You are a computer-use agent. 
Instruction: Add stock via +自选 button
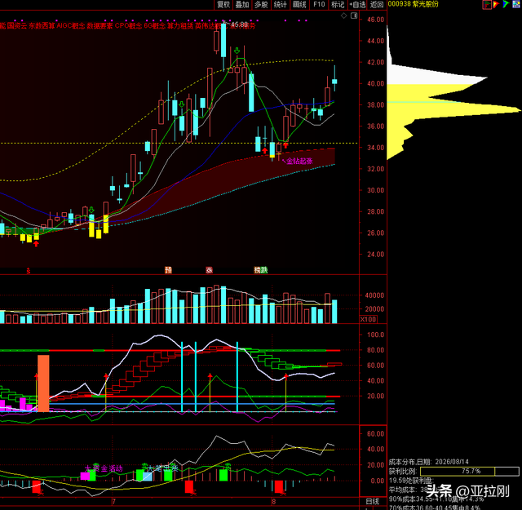pos(357,4)
